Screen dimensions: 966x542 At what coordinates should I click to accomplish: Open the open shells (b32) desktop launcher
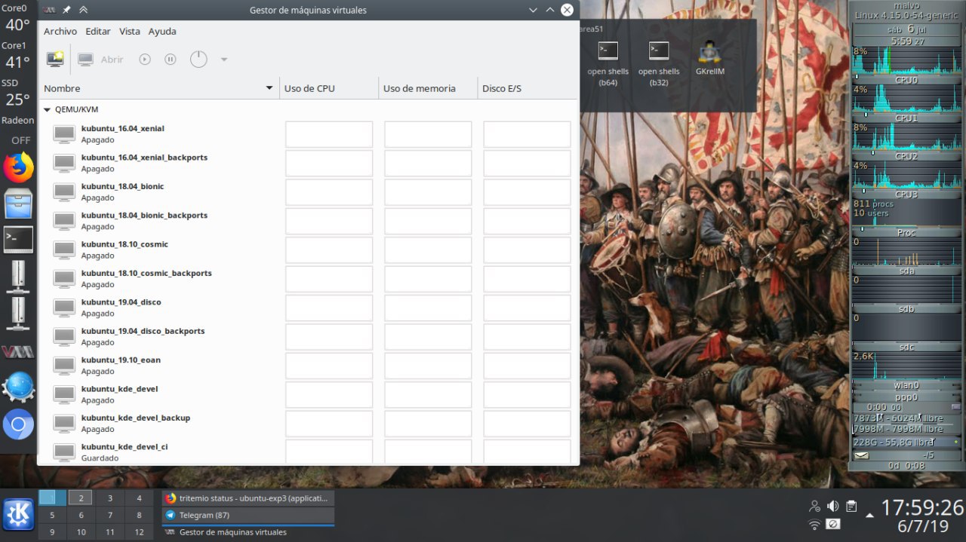pyautogui.click(x=659, y=63)
